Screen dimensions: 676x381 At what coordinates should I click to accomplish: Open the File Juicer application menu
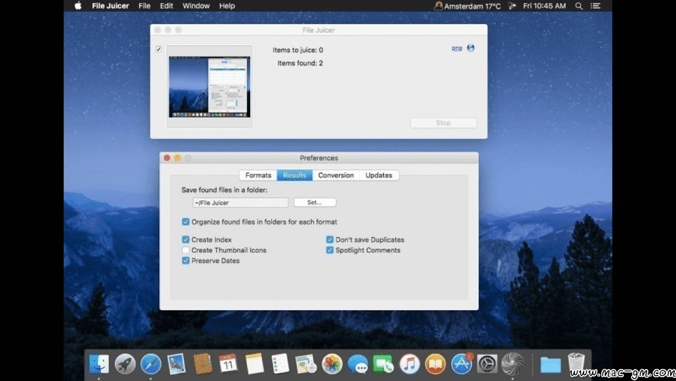(x=110, y=5)
